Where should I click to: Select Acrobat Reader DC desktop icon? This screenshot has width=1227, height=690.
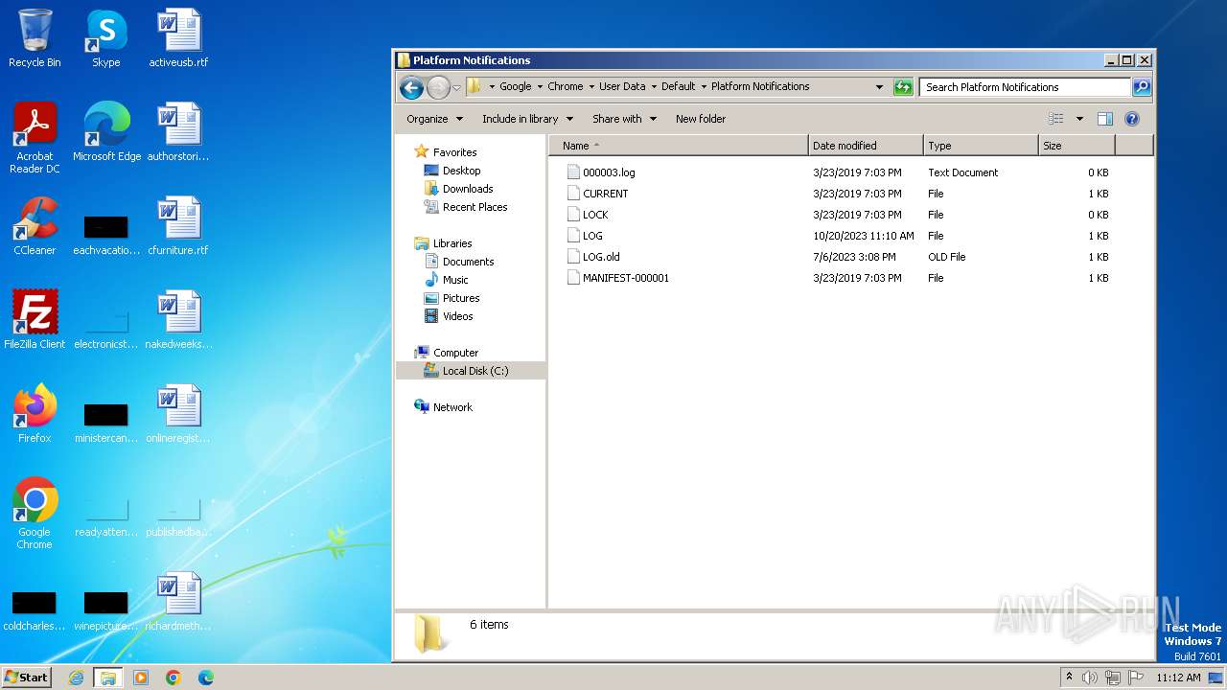[x=35, y=138]
